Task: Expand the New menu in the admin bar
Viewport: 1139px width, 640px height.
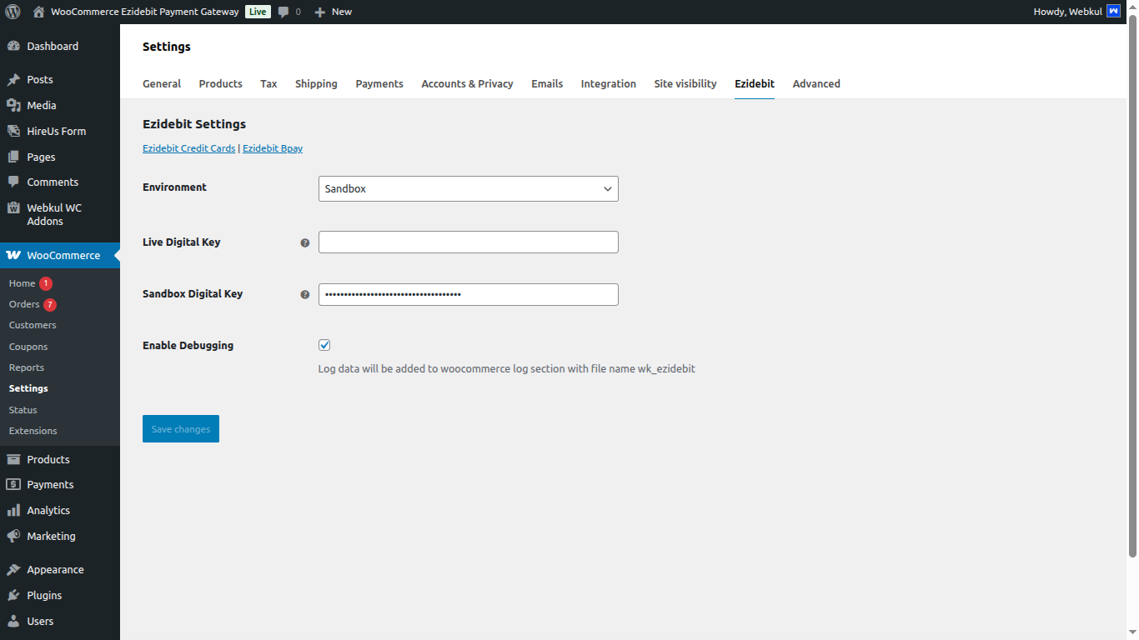Action: tap(333, 12)
